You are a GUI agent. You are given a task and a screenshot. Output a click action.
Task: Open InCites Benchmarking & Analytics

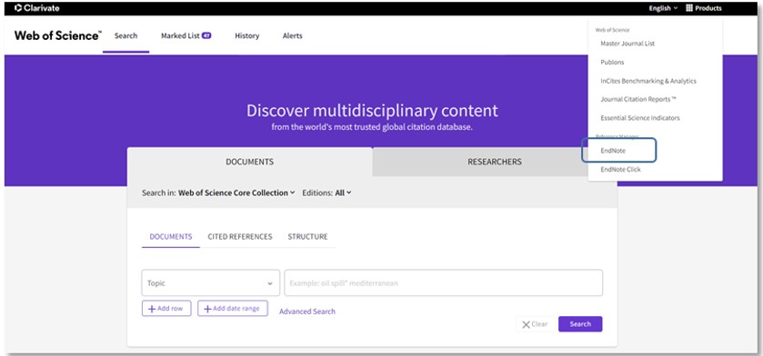pos(648,81)
